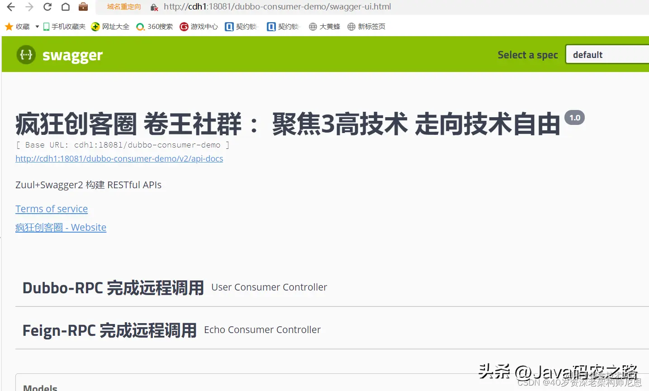Click the briefcase icon in toolbar
The height and width of the screenshot is (391, 649).
83,7
